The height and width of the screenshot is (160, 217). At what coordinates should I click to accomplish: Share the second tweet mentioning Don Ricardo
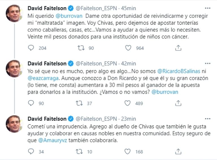pyautogui.click(x=178, y=103)
